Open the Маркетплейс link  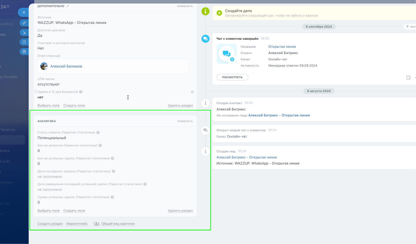point(77,224)
